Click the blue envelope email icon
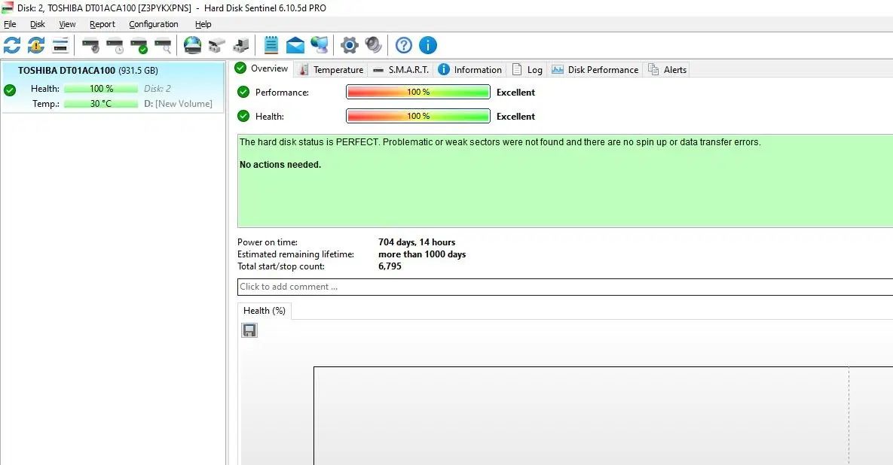 click(x=295, y=45)
